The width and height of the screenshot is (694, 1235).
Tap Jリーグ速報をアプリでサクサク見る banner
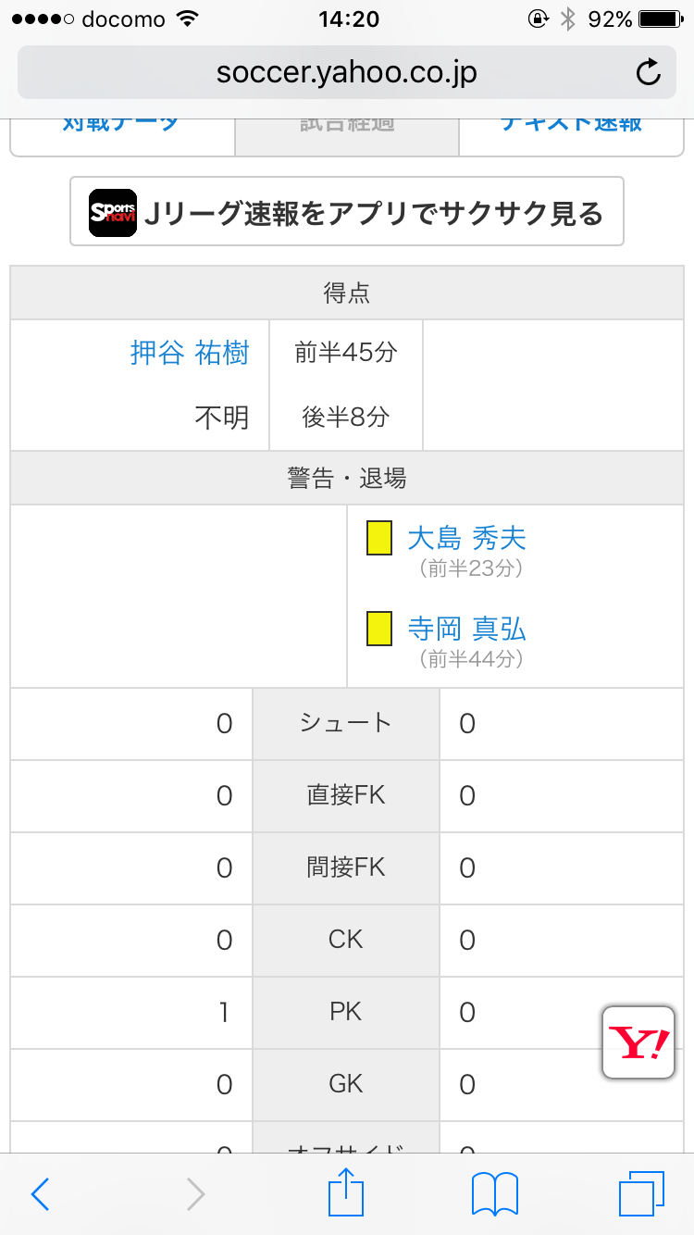(347, 212)
